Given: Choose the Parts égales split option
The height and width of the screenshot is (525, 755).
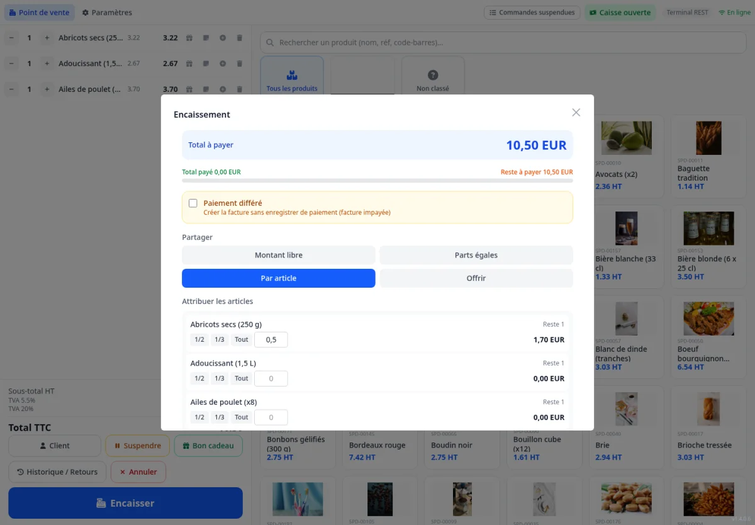Looking at the screenshot, I should pyautogui.click(x=476, y=255).
